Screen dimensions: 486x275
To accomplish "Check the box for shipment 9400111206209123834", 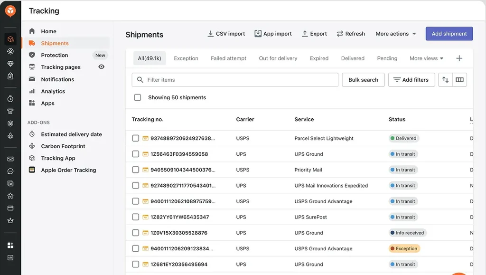I will [135, 249].
